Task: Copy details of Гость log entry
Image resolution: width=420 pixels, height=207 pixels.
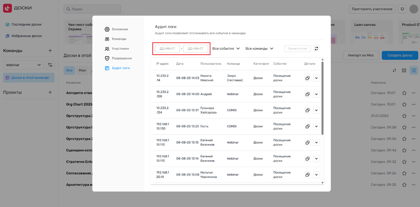Action: pos(307,126)
